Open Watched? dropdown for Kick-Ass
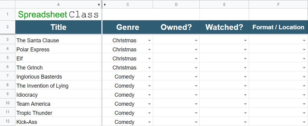The width and height of the screenshot is (308, 126). pos(245,122)
